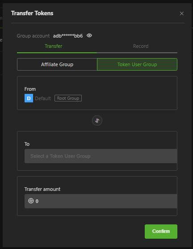
Task: Close the Transfer Tokens dialog
Action: click(x=181, y=13)
